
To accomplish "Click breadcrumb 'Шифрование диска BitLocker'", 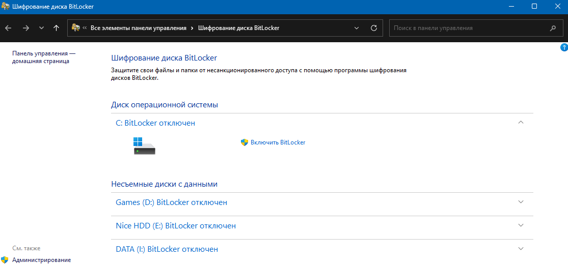I will tap(239, 28).
